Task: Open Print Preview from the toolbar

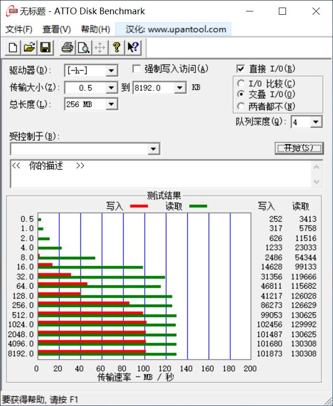Action: (x=84, y=47)
